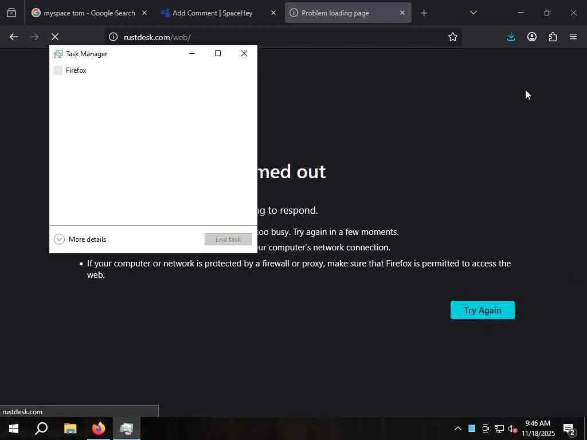Screen dimensions: 587x440
Task: View site information icon in address bar
Action: [113, 37]
